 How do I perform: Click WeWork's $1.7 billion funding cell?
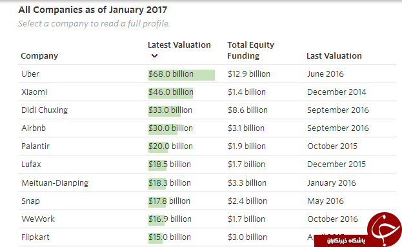click(x=246, y=219)
